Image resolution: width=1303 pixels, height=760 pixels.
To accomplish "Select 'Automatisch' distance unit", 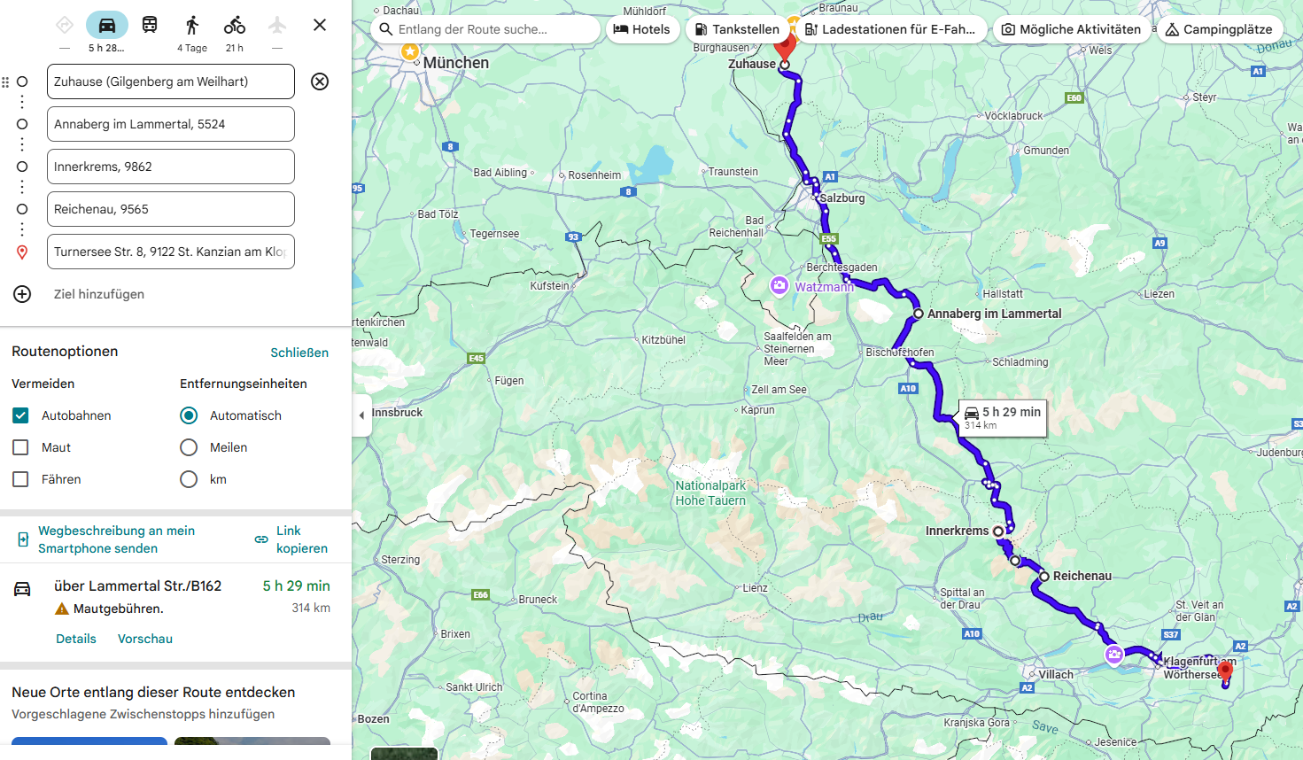I will coord(189,415).
